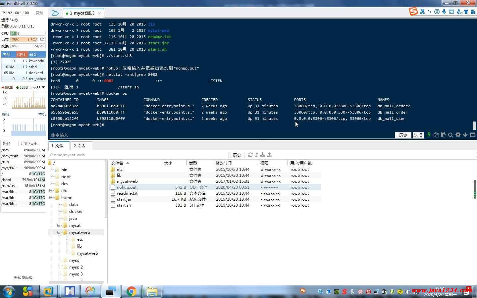This screenshot has height=298, width=477.
Task: Open the connection manager folder icon
Action: (55, 13)
